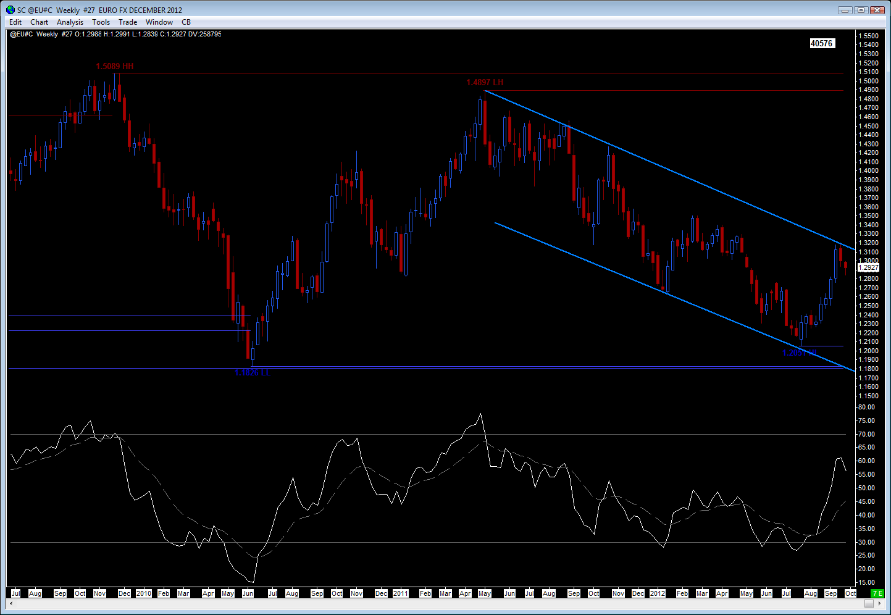Open the Tools menu
Image resolution: width=891 pixels, height=615 pixels.
101,22
